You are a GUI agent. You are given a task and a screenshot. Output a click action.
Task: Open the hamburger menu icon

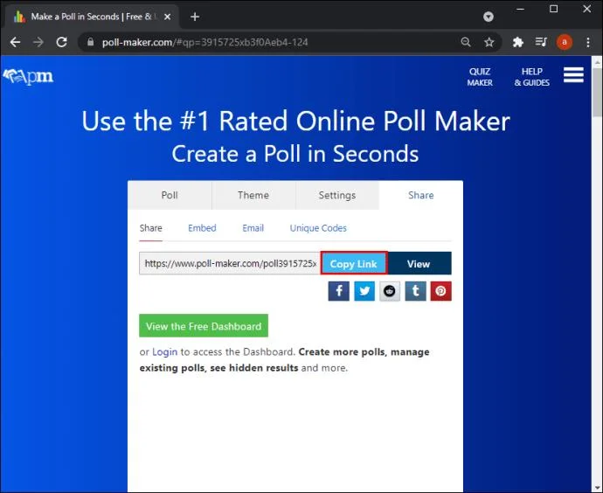pyautogui.click(x=573, y=75)
